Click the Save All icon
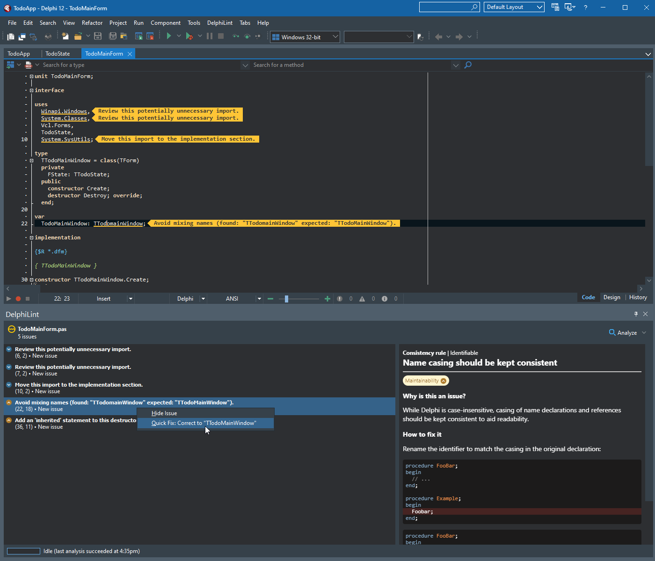 tap(113, 36)
